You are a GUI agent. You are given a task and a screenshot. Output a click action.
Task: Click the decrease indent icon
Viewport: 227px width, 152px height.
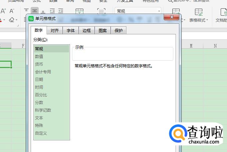tap(52, 11)
